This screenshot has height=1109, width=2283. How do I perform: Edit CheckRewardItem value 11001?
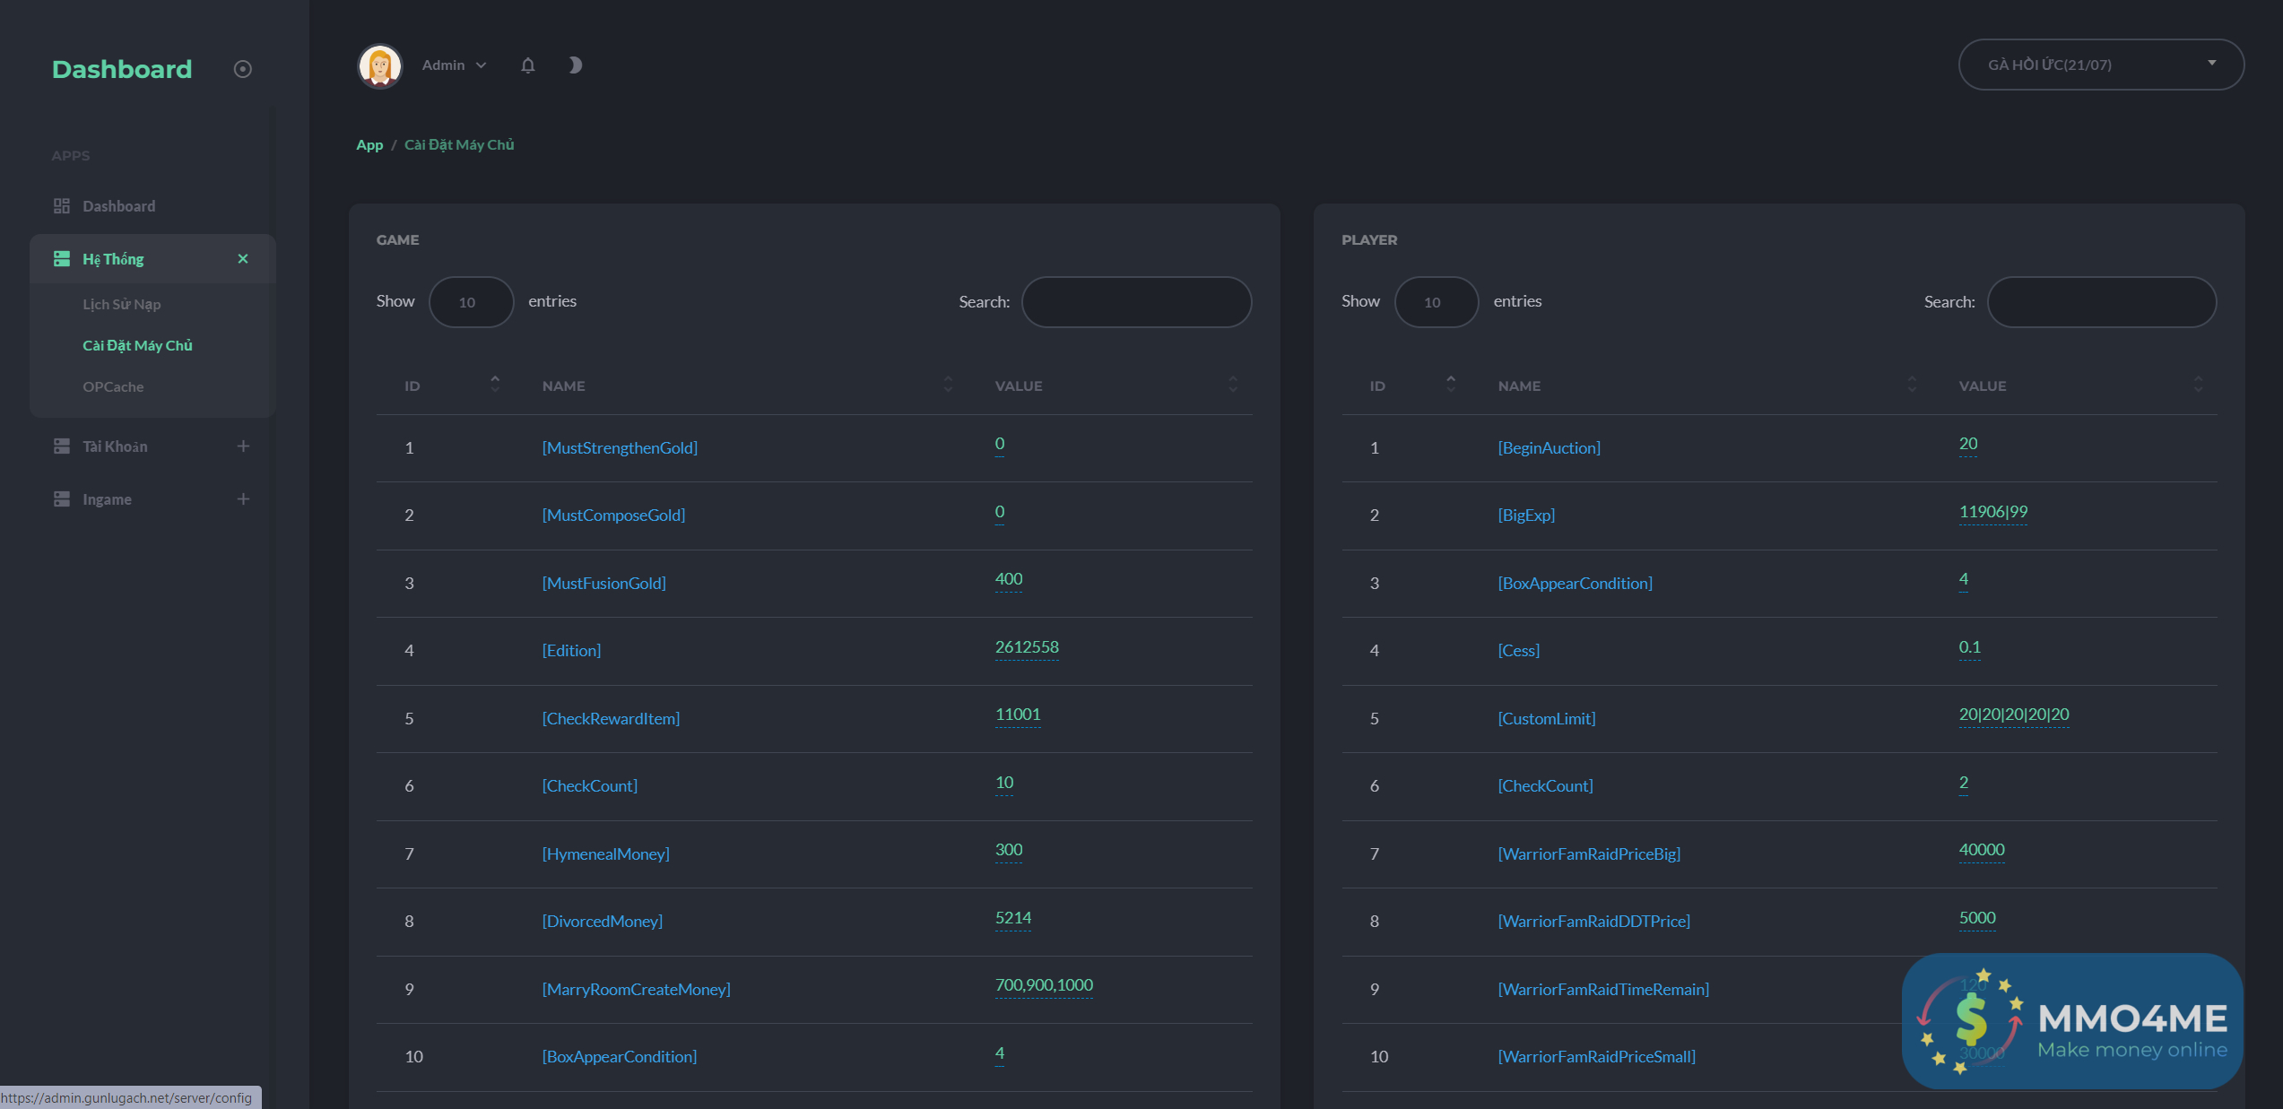pos(1018,715)
